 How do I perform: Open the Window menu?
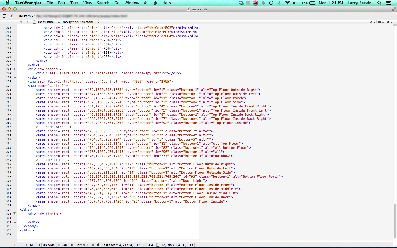[132, 3]
